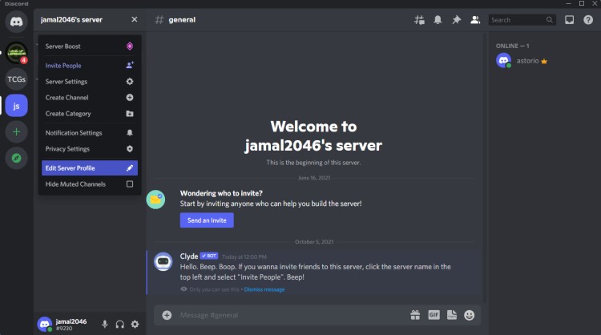Open User Settings gear icon
Image resolution: width=601 pixels, height=335 pixels.
pyautogui.click(x=135, y=325)
